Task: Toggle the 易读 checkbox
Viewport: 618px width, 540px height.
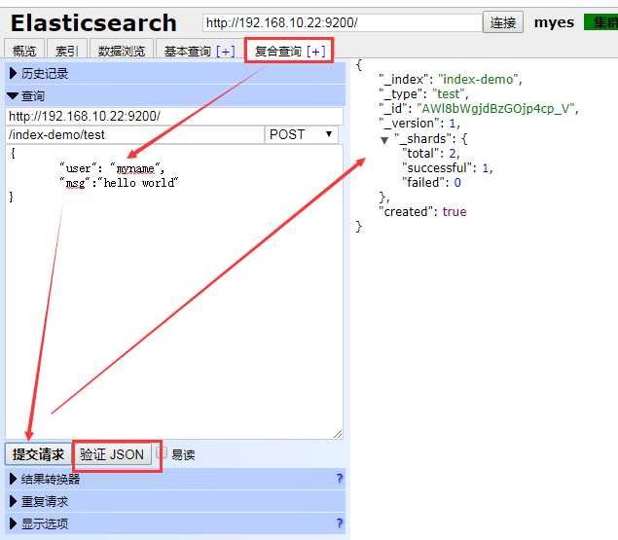Action: coord(162,452)
